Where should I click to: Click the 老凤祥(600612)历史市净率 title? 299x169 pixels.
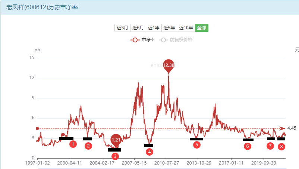click(42, 7)
